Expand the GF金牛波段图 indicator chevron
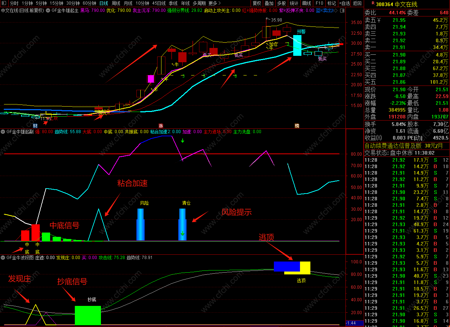 tap(3, 258)
